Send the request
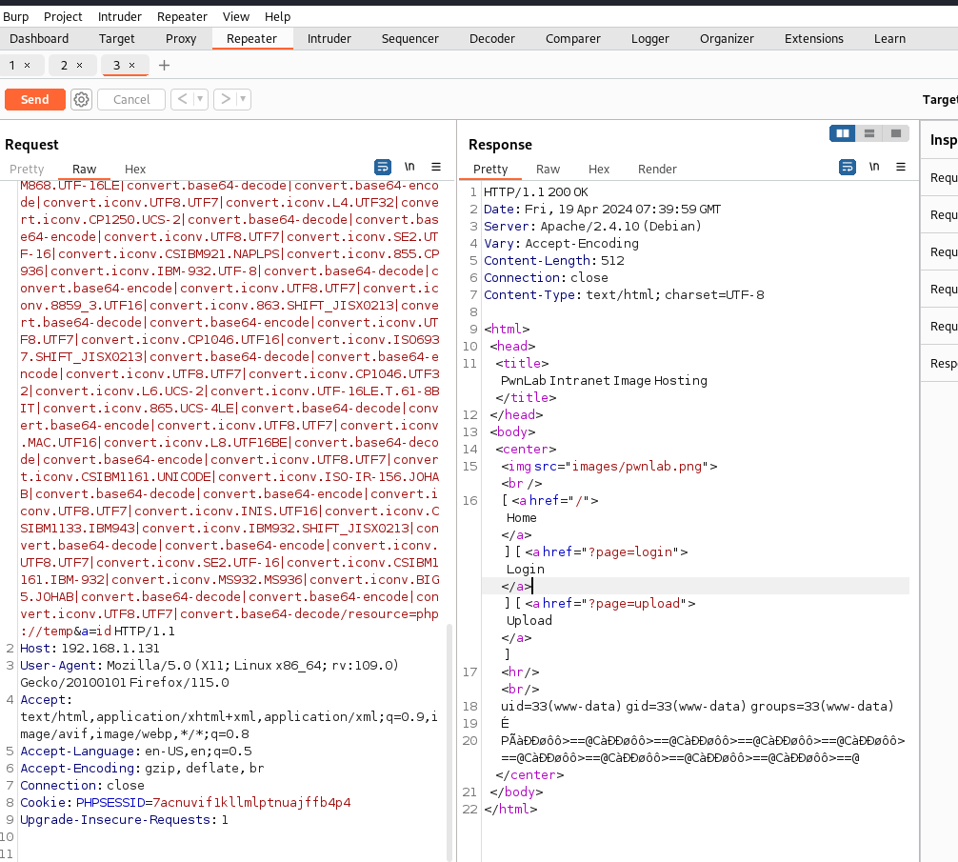958x862 pixels. [x=35, y=100]
